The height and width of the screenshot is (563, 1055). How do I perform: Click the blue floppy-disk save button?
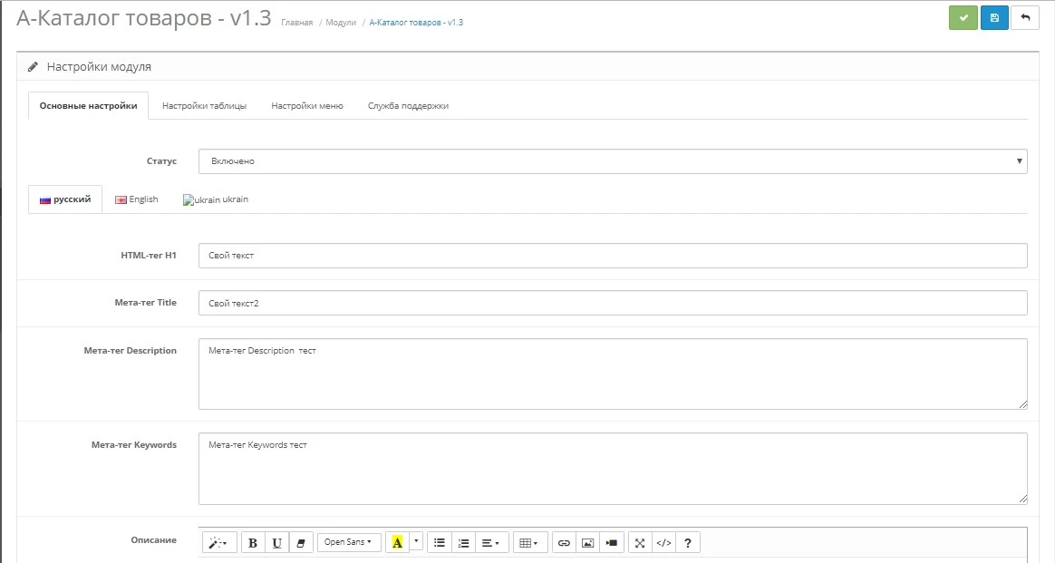[994, 17]
